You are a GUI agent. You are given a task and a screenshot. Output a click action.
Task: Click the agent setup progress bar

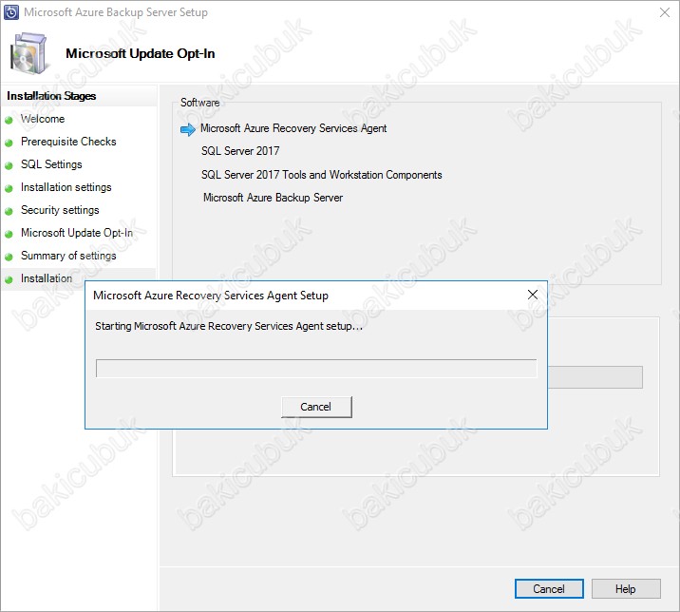pos(316,369)
